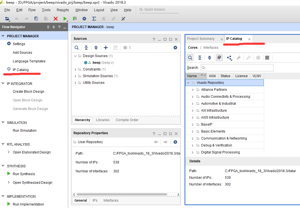300x208 pixels.
Task: Expand Open Elaborated Design
Action: [9, 152]
